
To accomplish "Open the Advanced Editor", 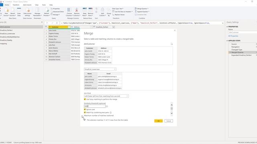I will tap(57, 12).
